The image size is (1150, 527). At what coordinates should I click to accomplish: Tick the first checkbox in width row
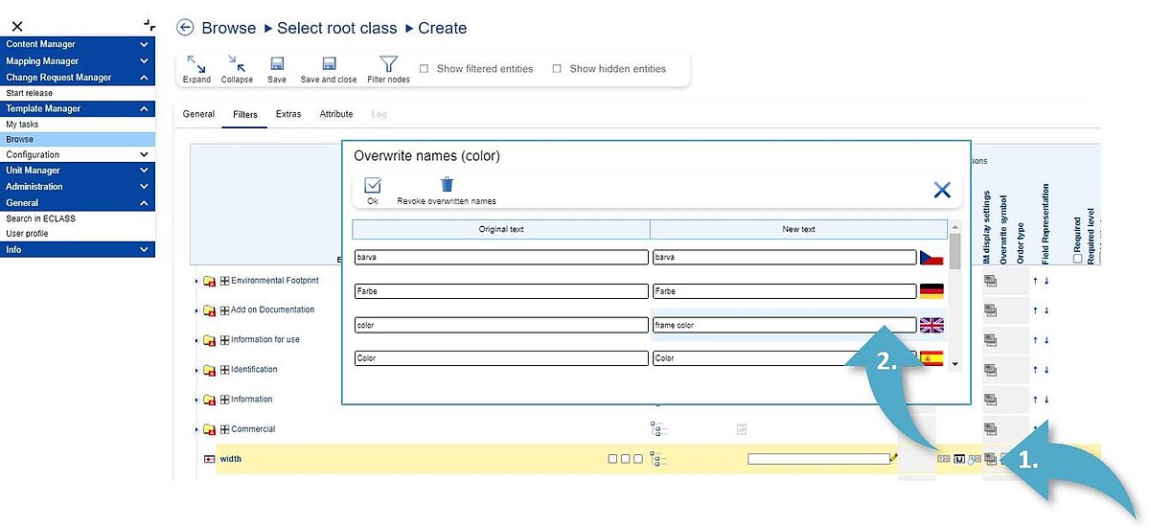pos(612,459)
